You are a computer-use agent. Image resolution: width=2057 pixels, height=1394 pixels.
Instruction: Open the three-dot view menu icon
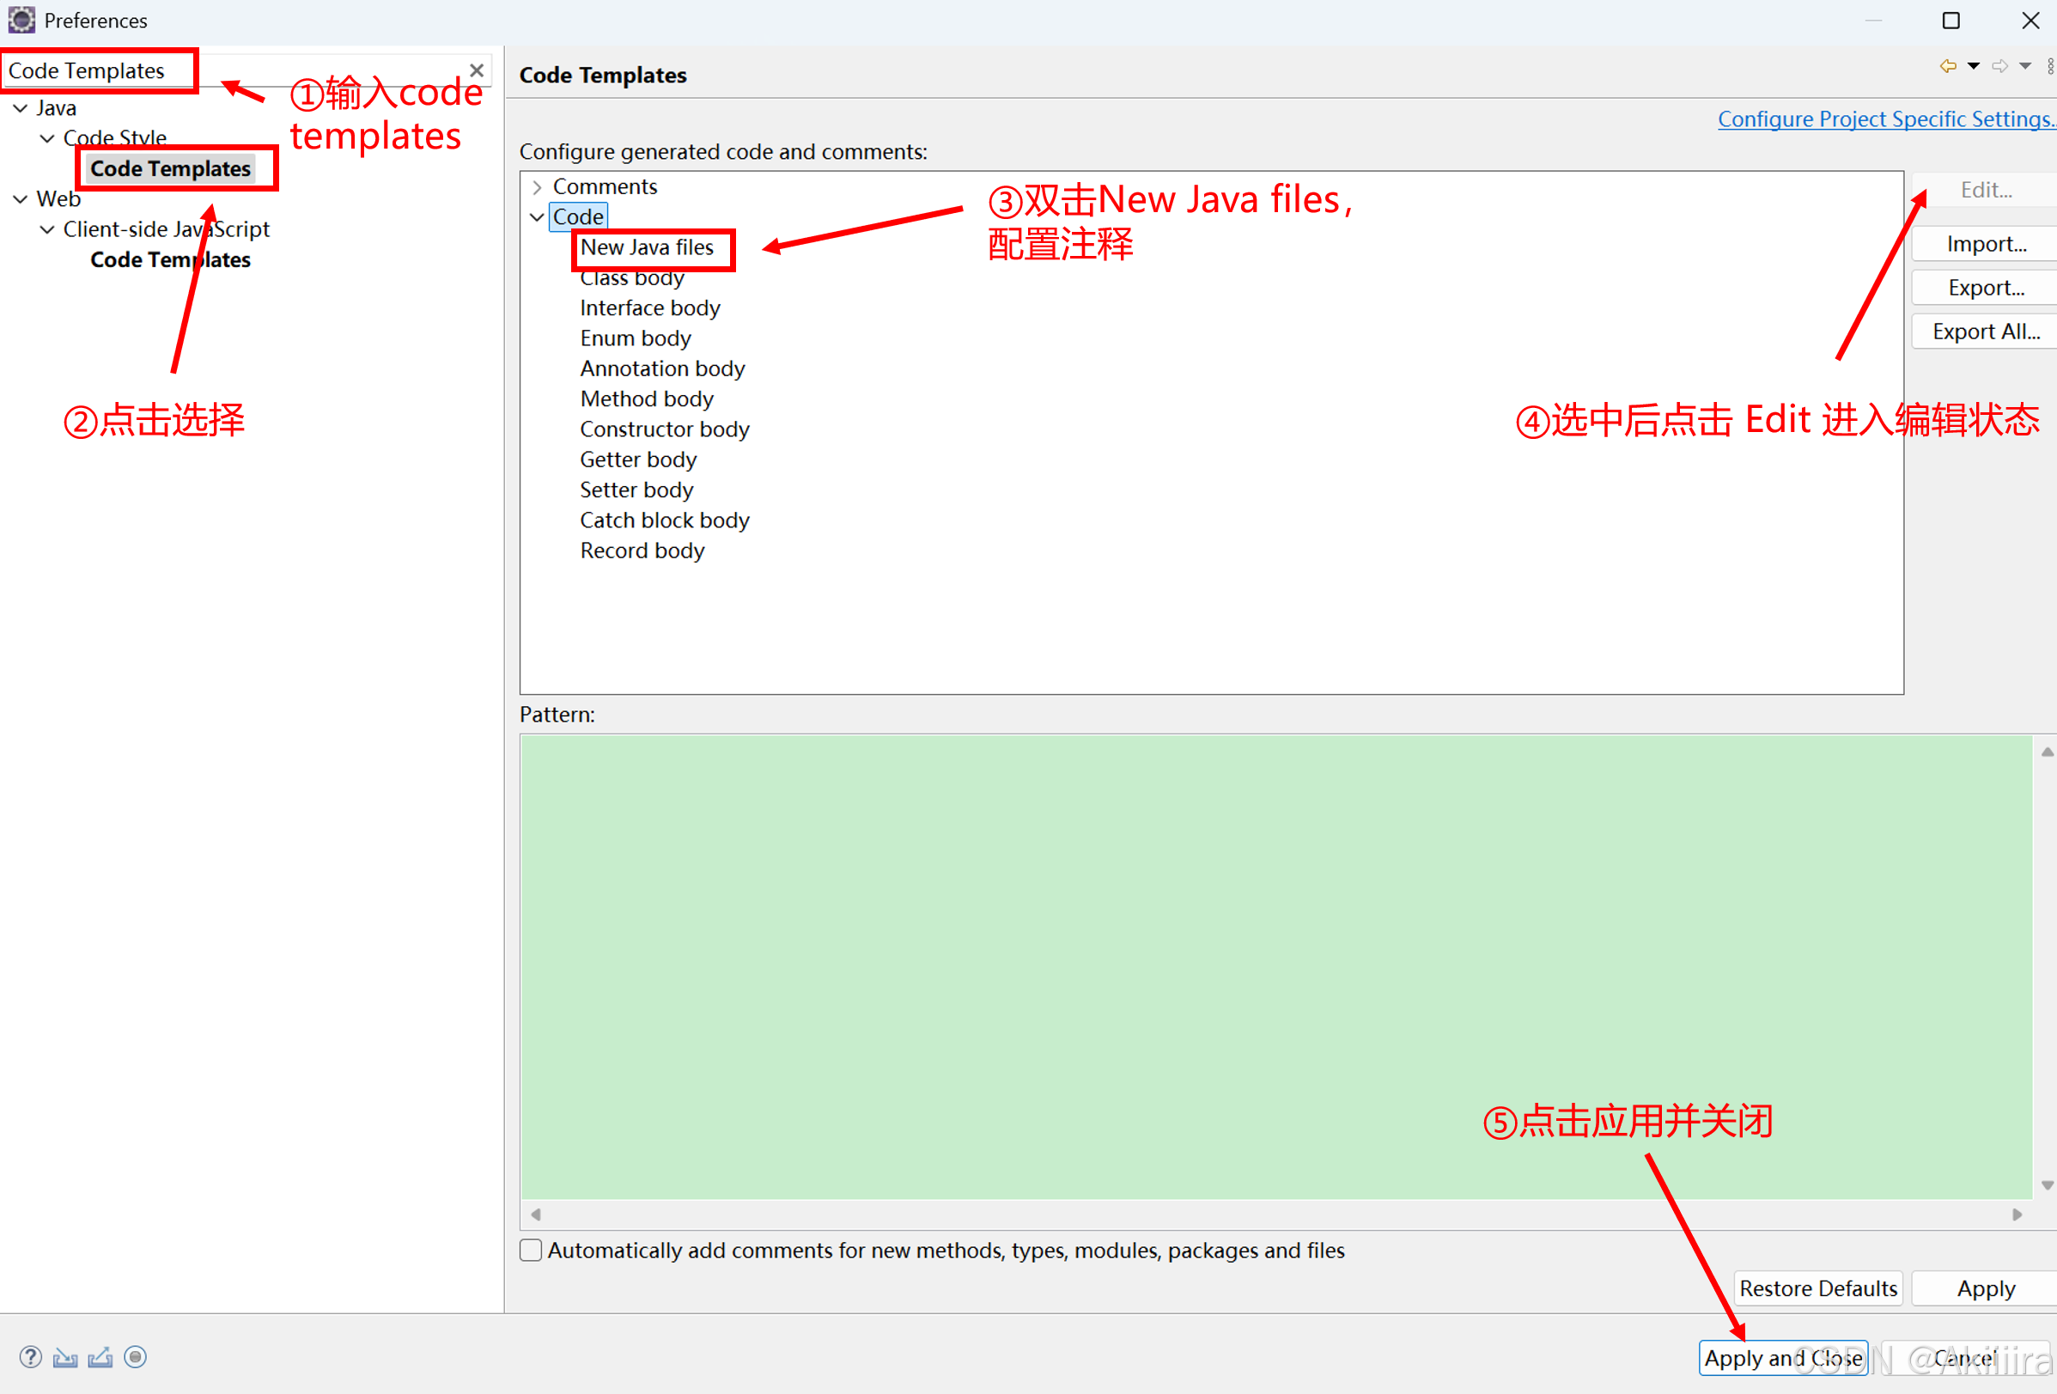pyautogui.click(x=2050, y=66)
